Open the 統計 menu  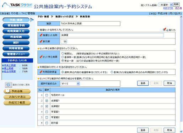pyautogui.click(x=16, y=43)
